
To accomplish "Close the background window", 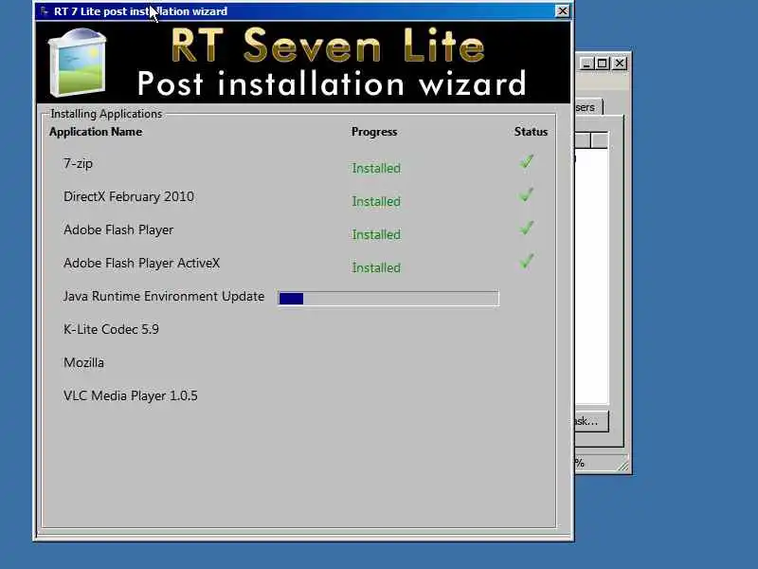I will 620,64.
